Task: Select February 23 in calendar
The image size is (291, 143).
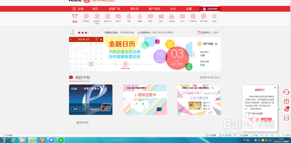Action: point(91,64)
